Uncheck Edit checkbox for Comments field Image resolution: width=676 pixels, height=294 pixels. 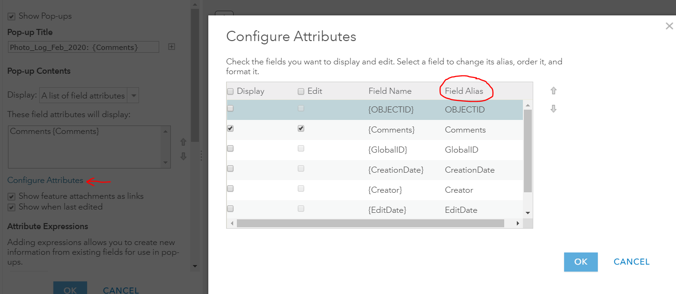point(301,128)
